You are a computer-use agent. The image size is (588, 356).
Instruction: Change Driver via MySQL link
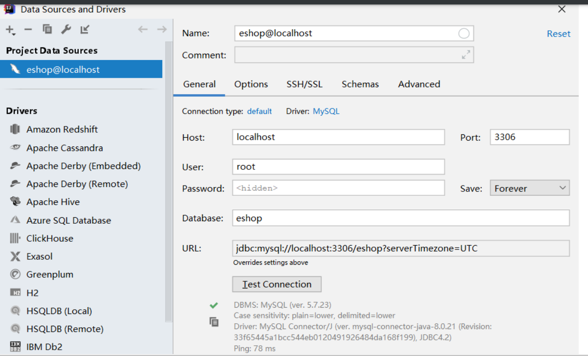(x=326, y=111)
